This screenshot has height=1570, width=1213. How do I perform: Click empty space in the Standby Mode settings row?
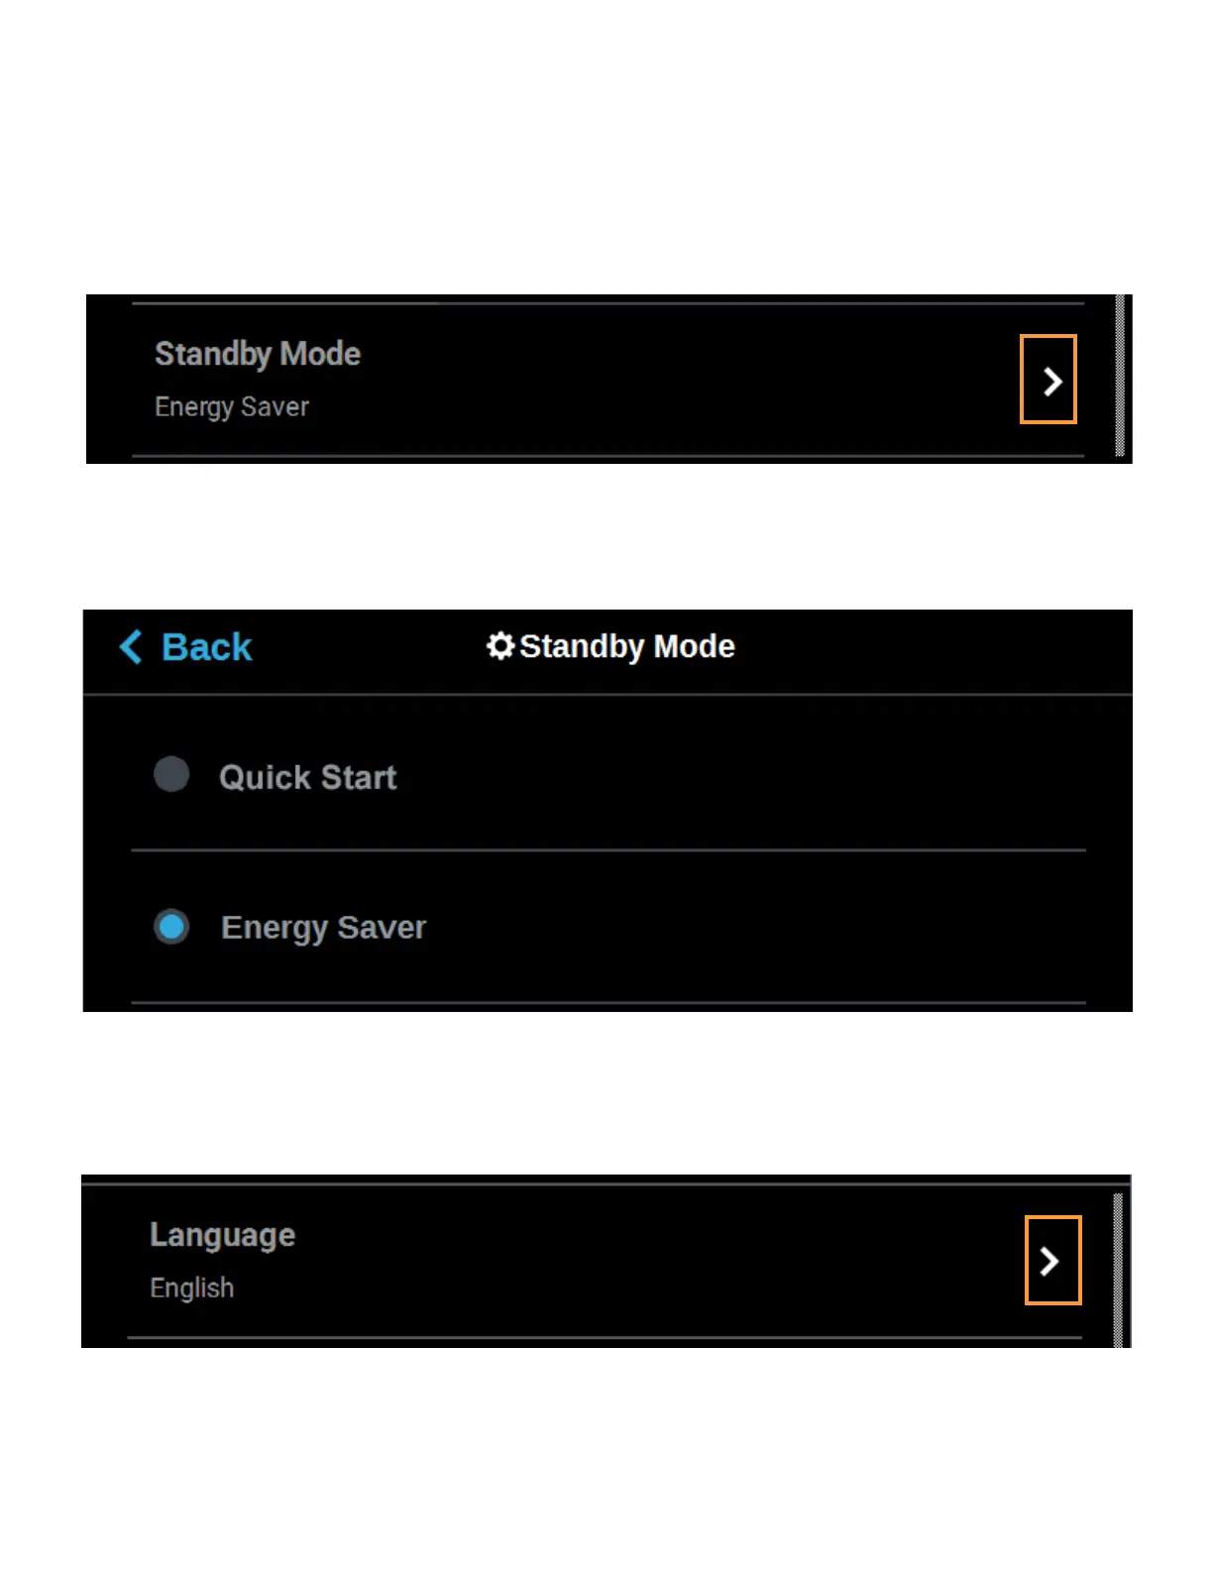click(644, 381)
